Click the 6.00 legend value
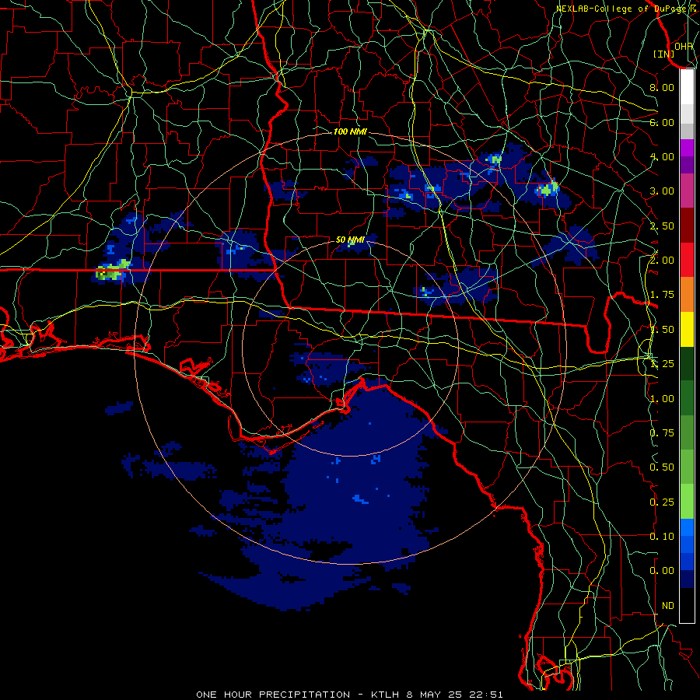 [x=662, y=122]
